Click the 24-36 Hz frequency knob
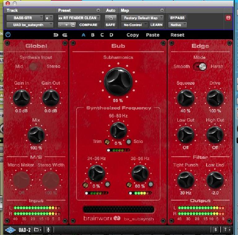 click(x=96, y=174)
